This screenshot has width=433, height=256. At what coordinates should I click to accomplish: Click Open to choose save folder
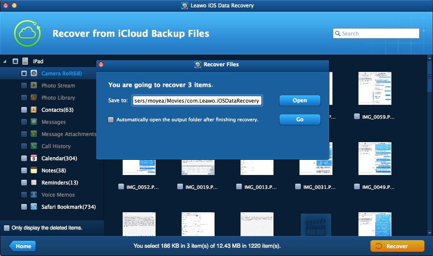(x=300, y=100)
